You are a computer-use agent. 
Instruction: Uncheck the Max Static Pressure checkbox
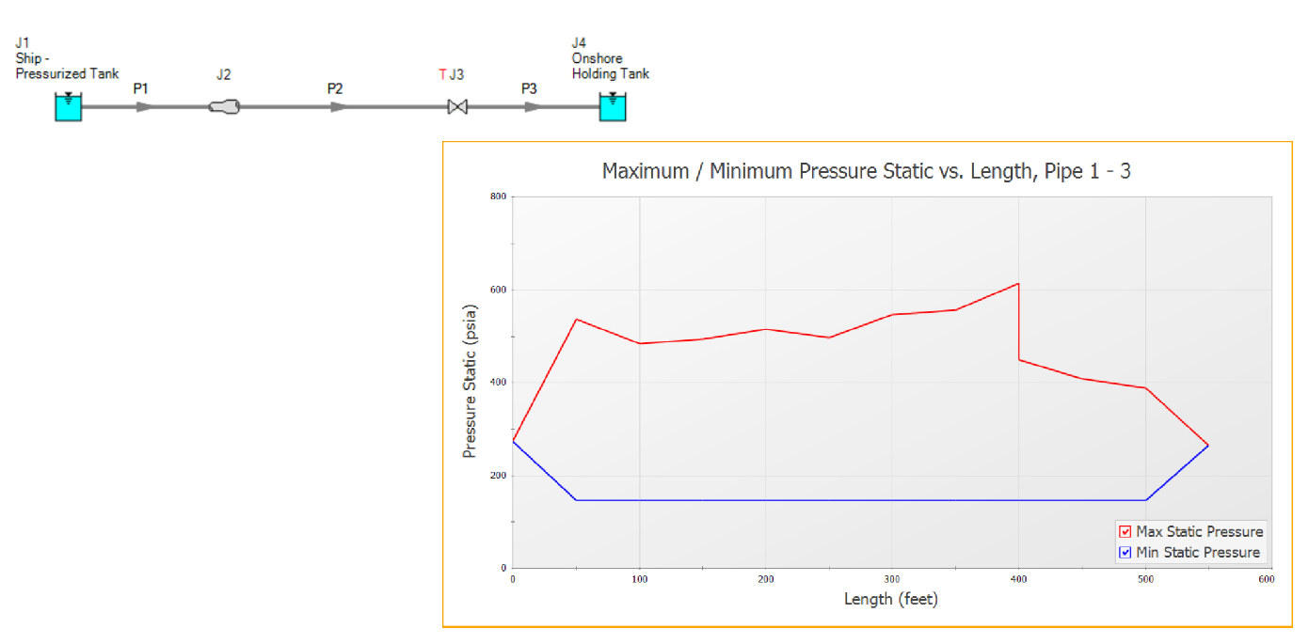pyautogui.click(x=1125, y=532)
